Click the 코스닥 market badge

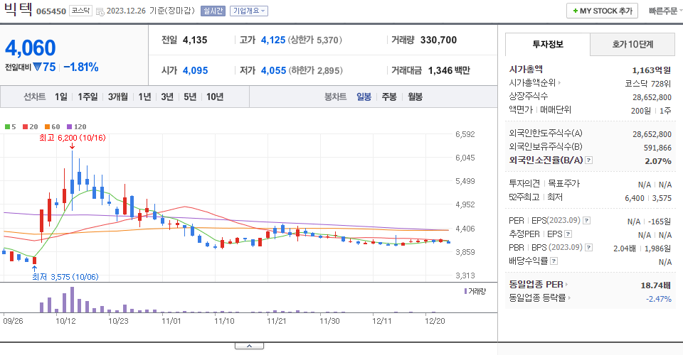[x=80, y=11]
